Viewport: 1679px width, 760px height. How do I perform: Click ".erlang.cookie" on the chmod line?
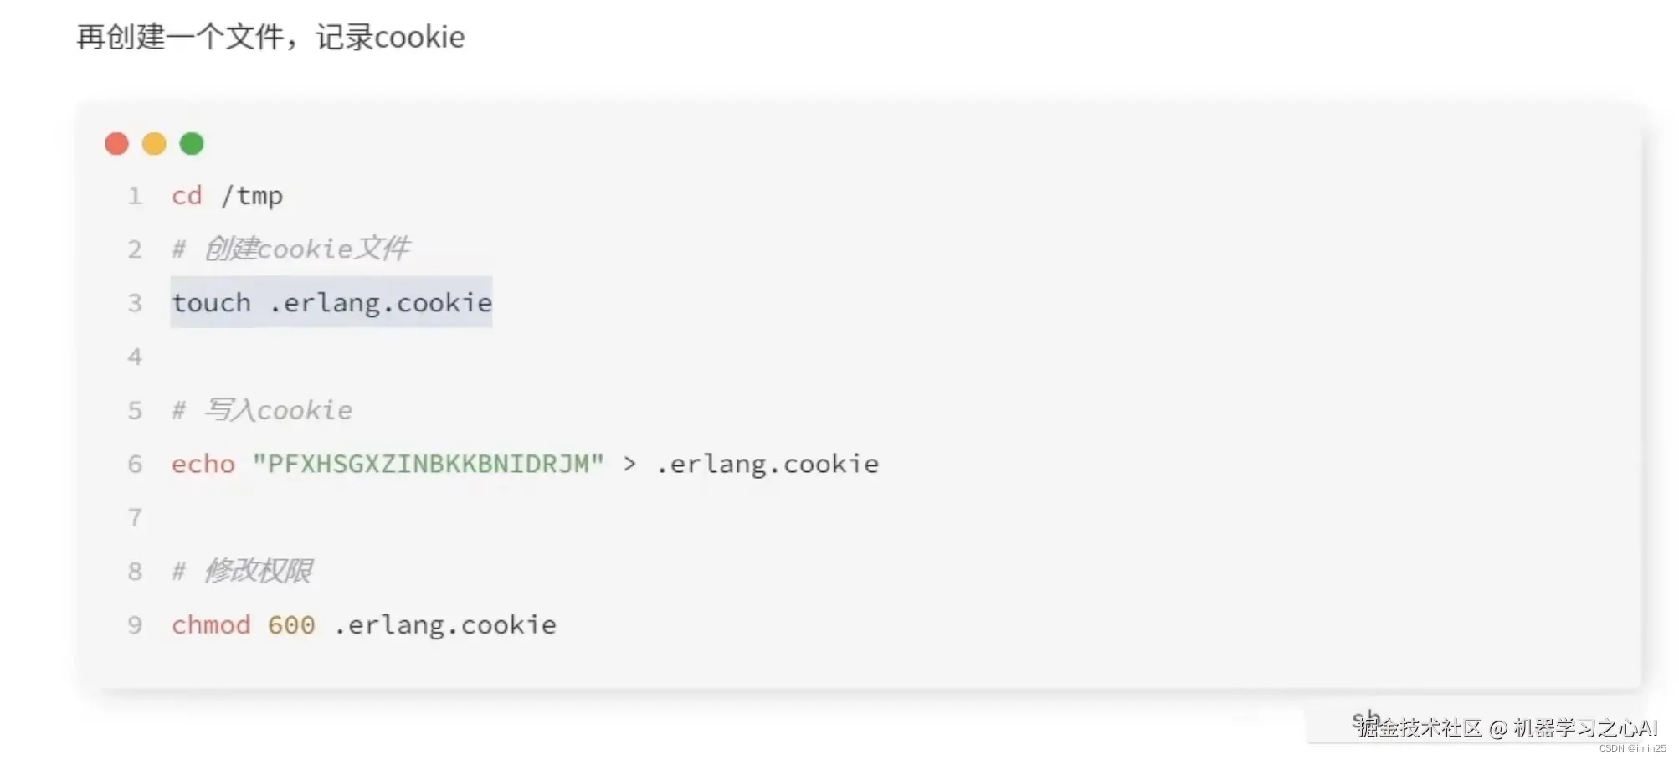[445, 625]
